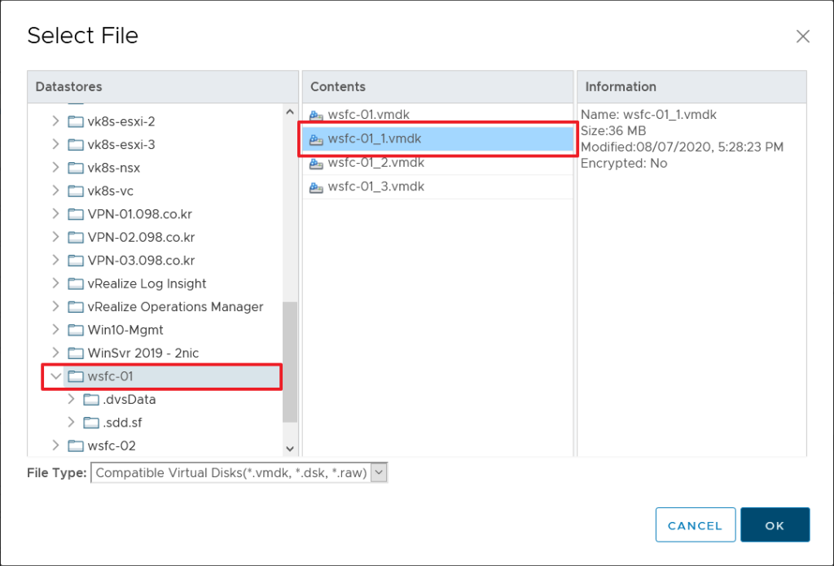Image resolution: width=834 pixels, height=566 pixels.
Task: Expand the .sdd.sf folder
Action: coord(72,423)
